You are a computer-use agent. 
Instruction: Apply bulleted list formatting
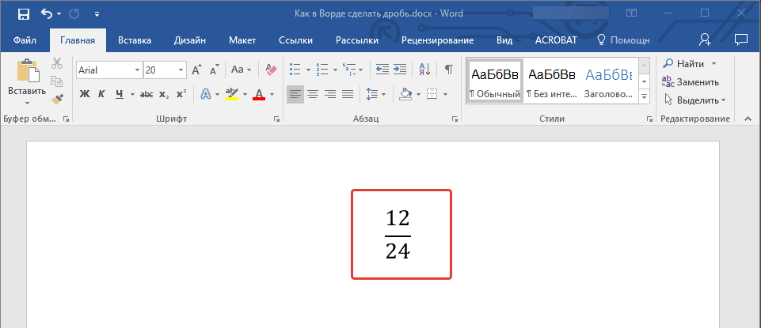295,70
